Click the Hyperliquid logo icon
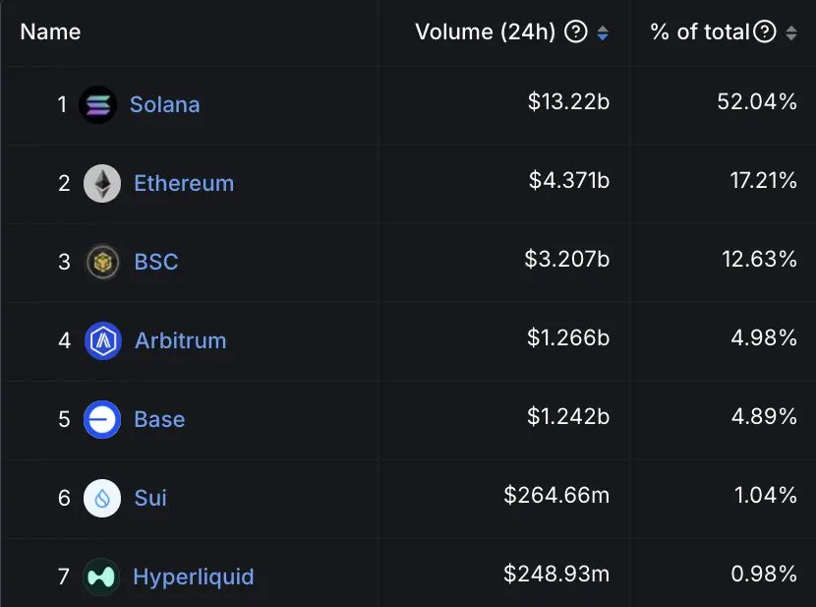Viewport: 816px width, 607px height. pyautogui.click(x=102, y=577)
